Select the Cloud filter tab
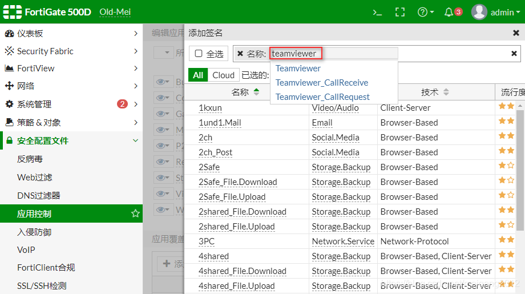 pyautogui.click(x=223, y=75)
